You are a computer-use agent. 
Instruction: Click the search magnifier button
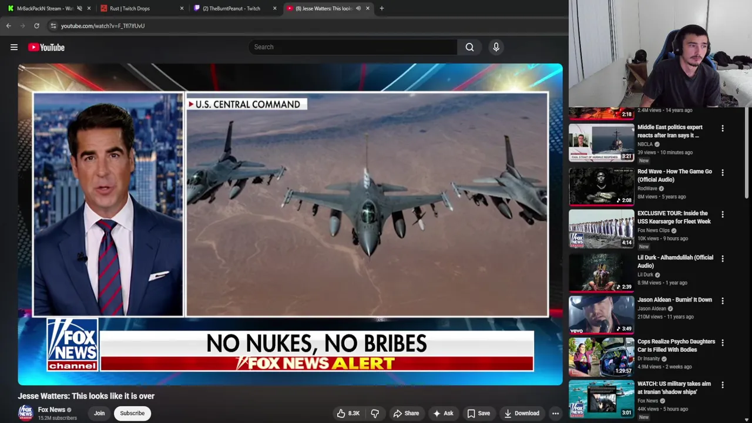point(469,47)
